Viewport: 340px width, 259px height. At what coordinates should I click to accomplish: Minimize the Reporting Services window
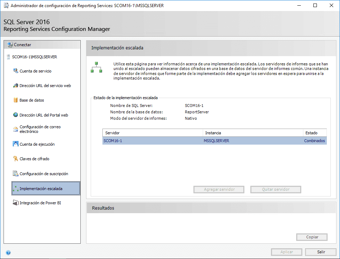(x=299, y=5)
